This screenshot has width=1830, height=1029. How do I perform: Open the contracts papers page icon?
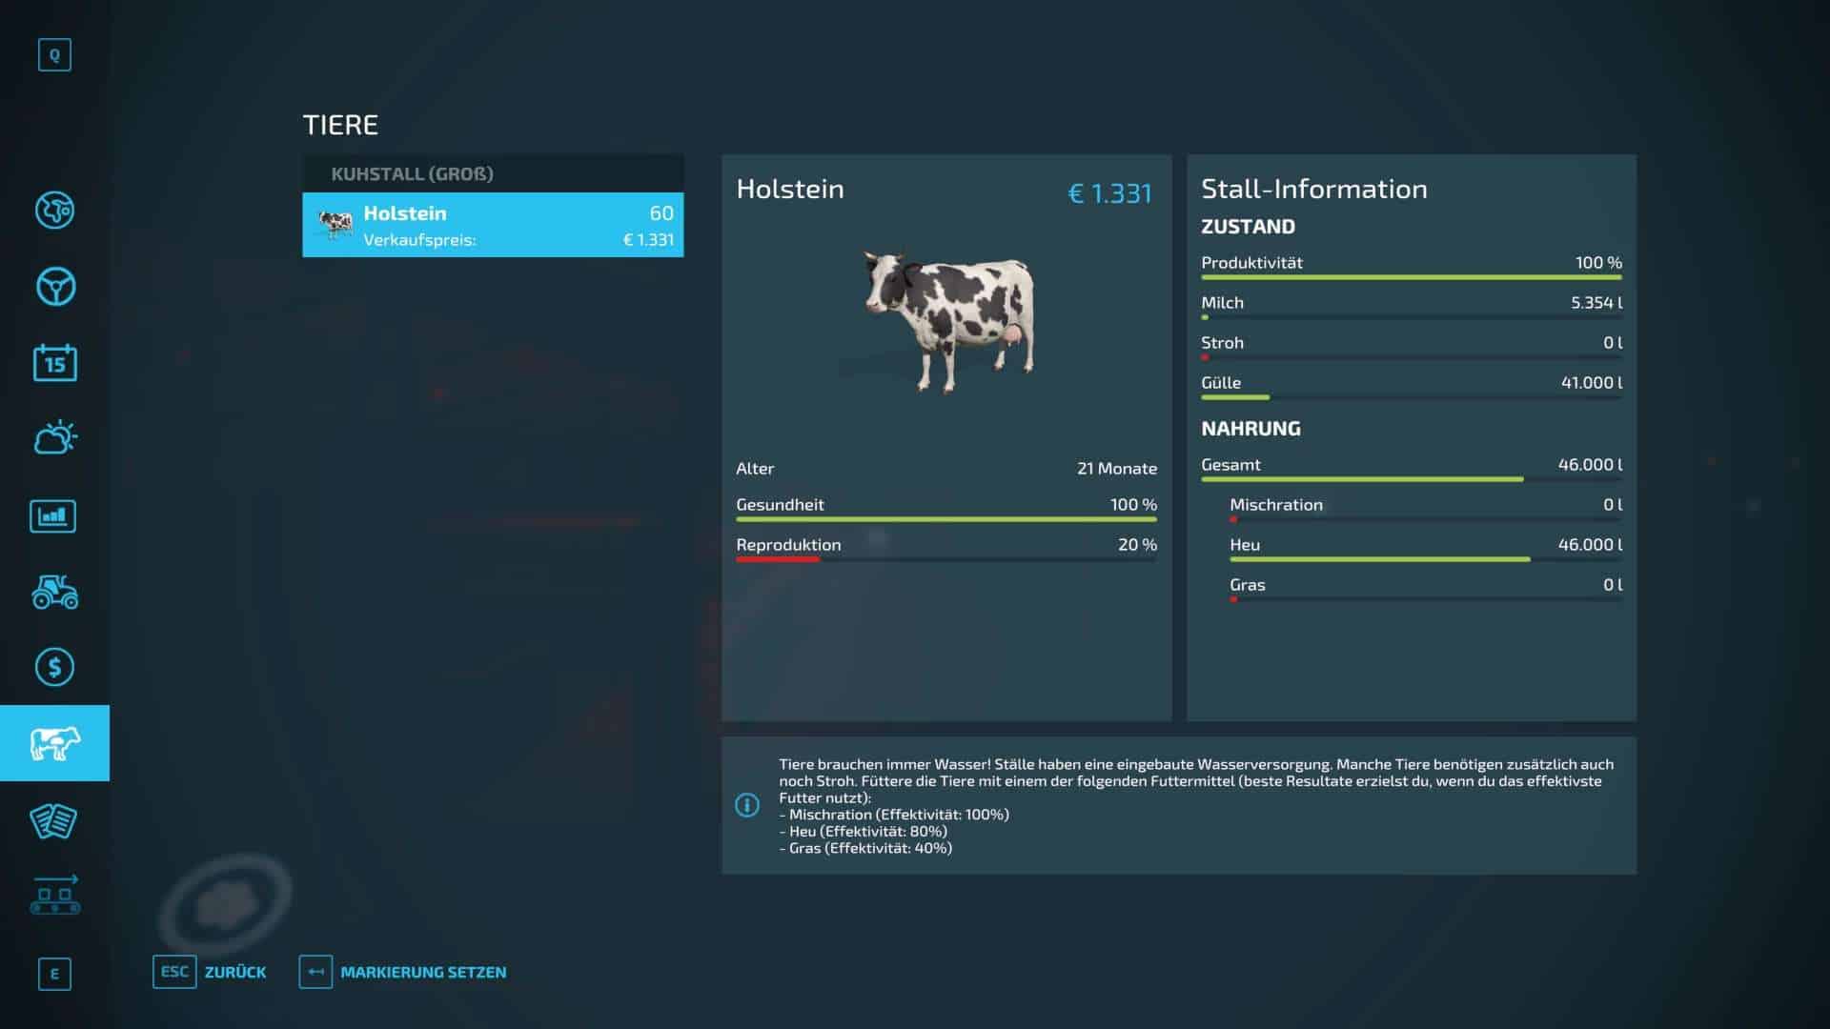pyautogui.click(x=54, y=820)
